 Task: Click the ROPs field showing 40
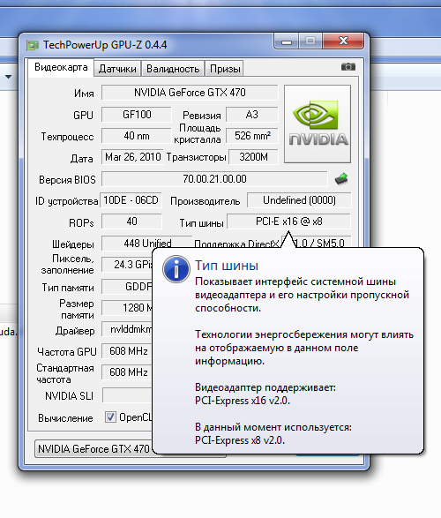131,221
